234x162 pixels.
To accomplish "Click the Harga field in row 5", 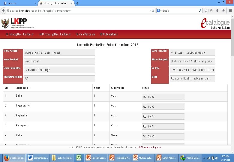I will click(163, 136).
